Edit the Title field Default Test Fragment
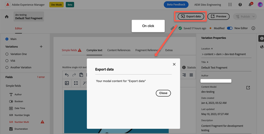 tap(226, 68)
